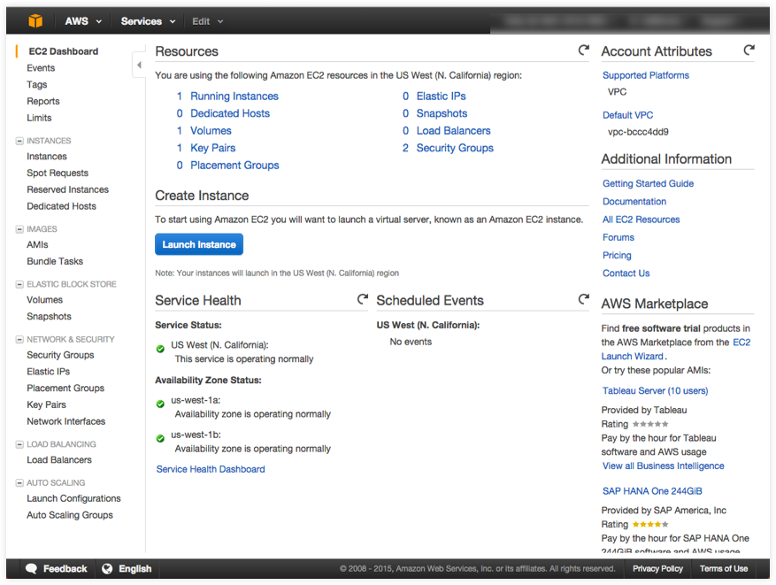Click the 2 Security Groups resource link
This screenshot has width=776, height=585.
449,148
